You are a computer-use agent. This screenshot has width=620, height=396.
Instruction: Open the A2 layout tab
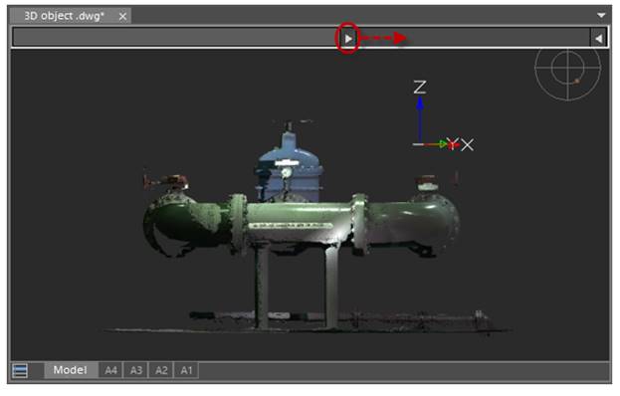click(161, 370)
